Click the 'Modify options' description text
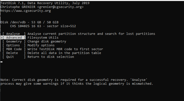The image size is (184, 101). (41, 45)
